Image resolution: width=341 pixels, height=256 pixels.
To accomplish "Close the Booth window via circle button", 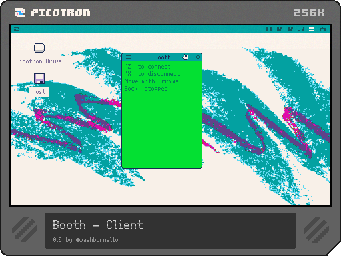I will click(198, 57).
